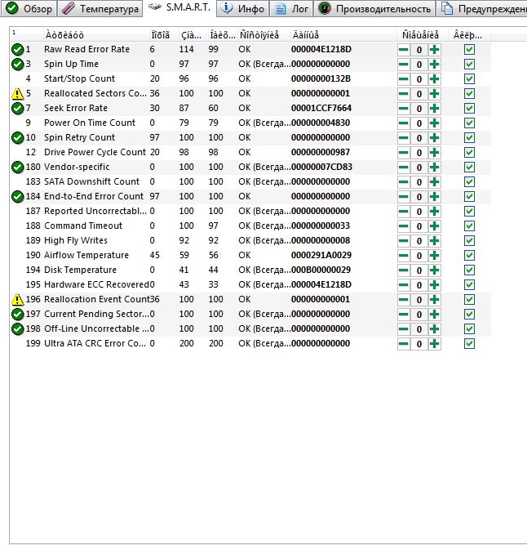Image resolution: width=527 pixels, height=545 pixels.
Task: Click the minus offset button for Drive Power Cycle Count
Action: coord(404,153)
